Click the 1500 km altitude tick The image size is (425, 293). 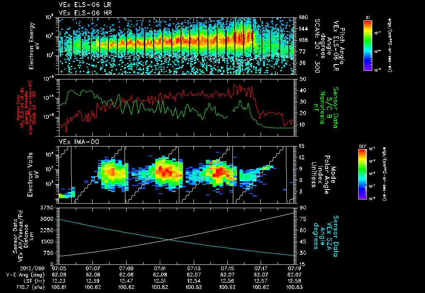tap(46, 242)
